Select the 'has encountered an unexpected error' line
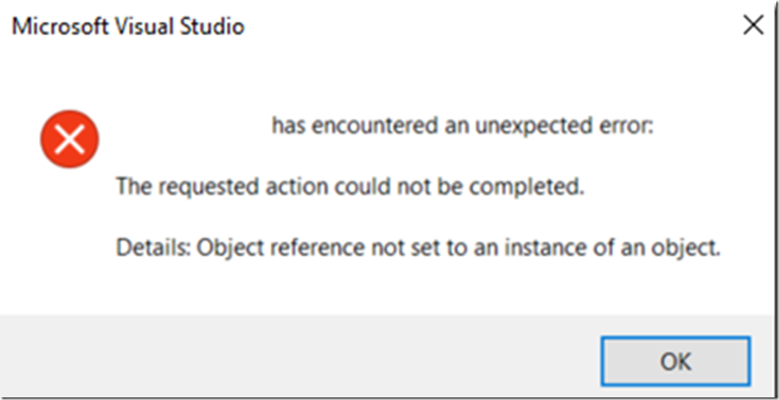The image size is (779, 400). tap(462, 126)
